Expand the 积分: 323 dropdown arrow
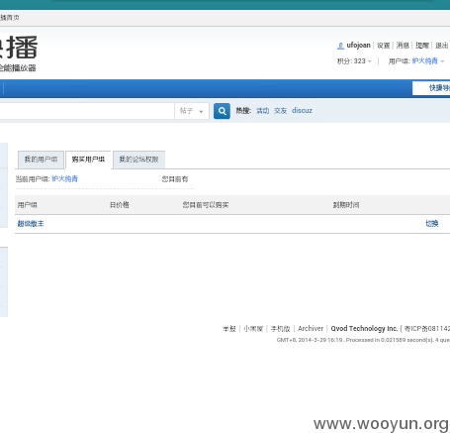The width and height of the screenshot is (450, 433). [x=370, y=61]
